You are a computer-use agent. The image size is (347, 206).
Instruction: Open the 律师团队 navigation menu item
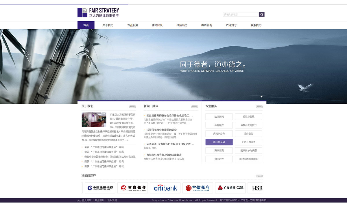[157, 25]
